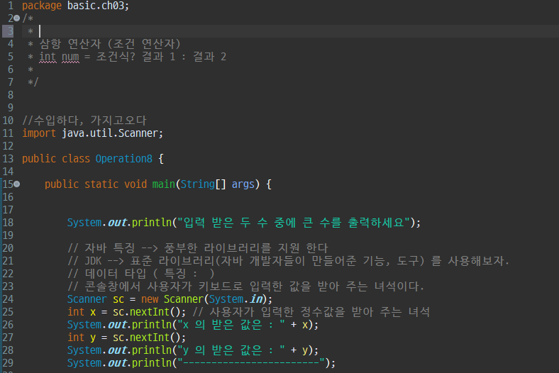Click the string 입력 받은 두 수 on line 18

[x=226, y=223]
